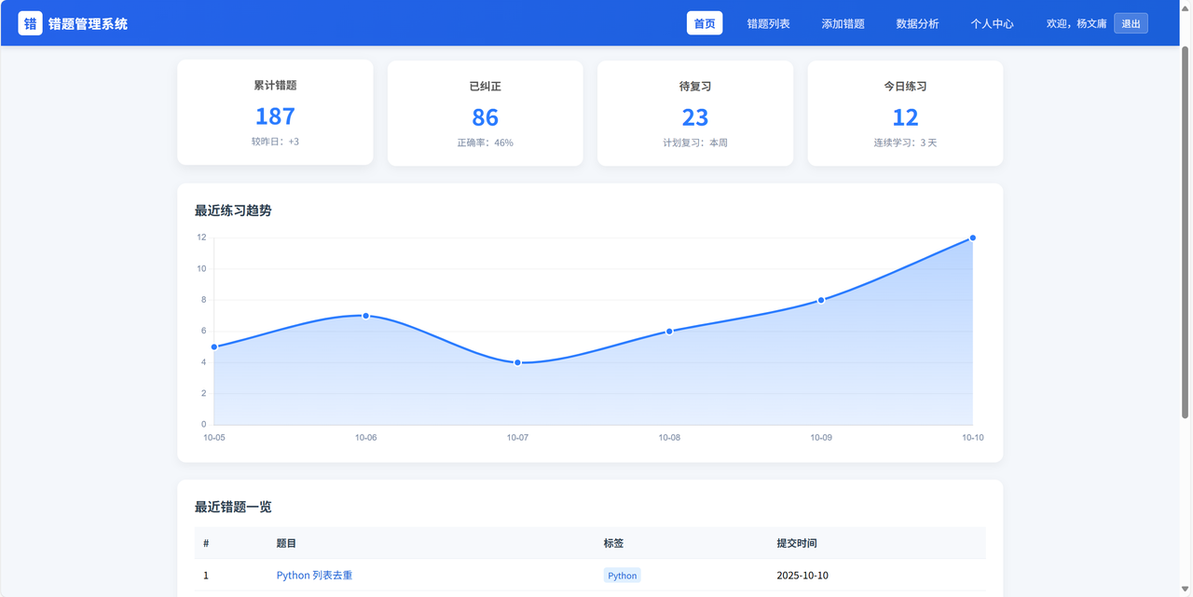Click the 连续学习：3 天 text
Screen dimensions: 1193x597
(905, 142)
